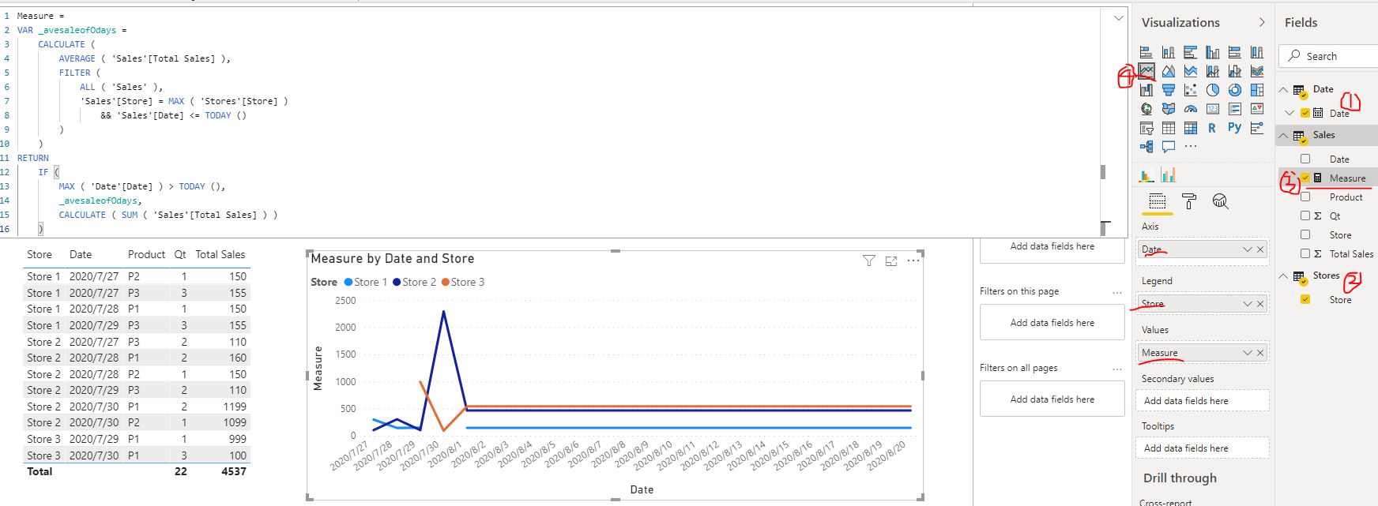Image resolution: width=1378 pixels, height=506 pixels.
Task: Choose the area chart visualization
Action: [1169, 71]
